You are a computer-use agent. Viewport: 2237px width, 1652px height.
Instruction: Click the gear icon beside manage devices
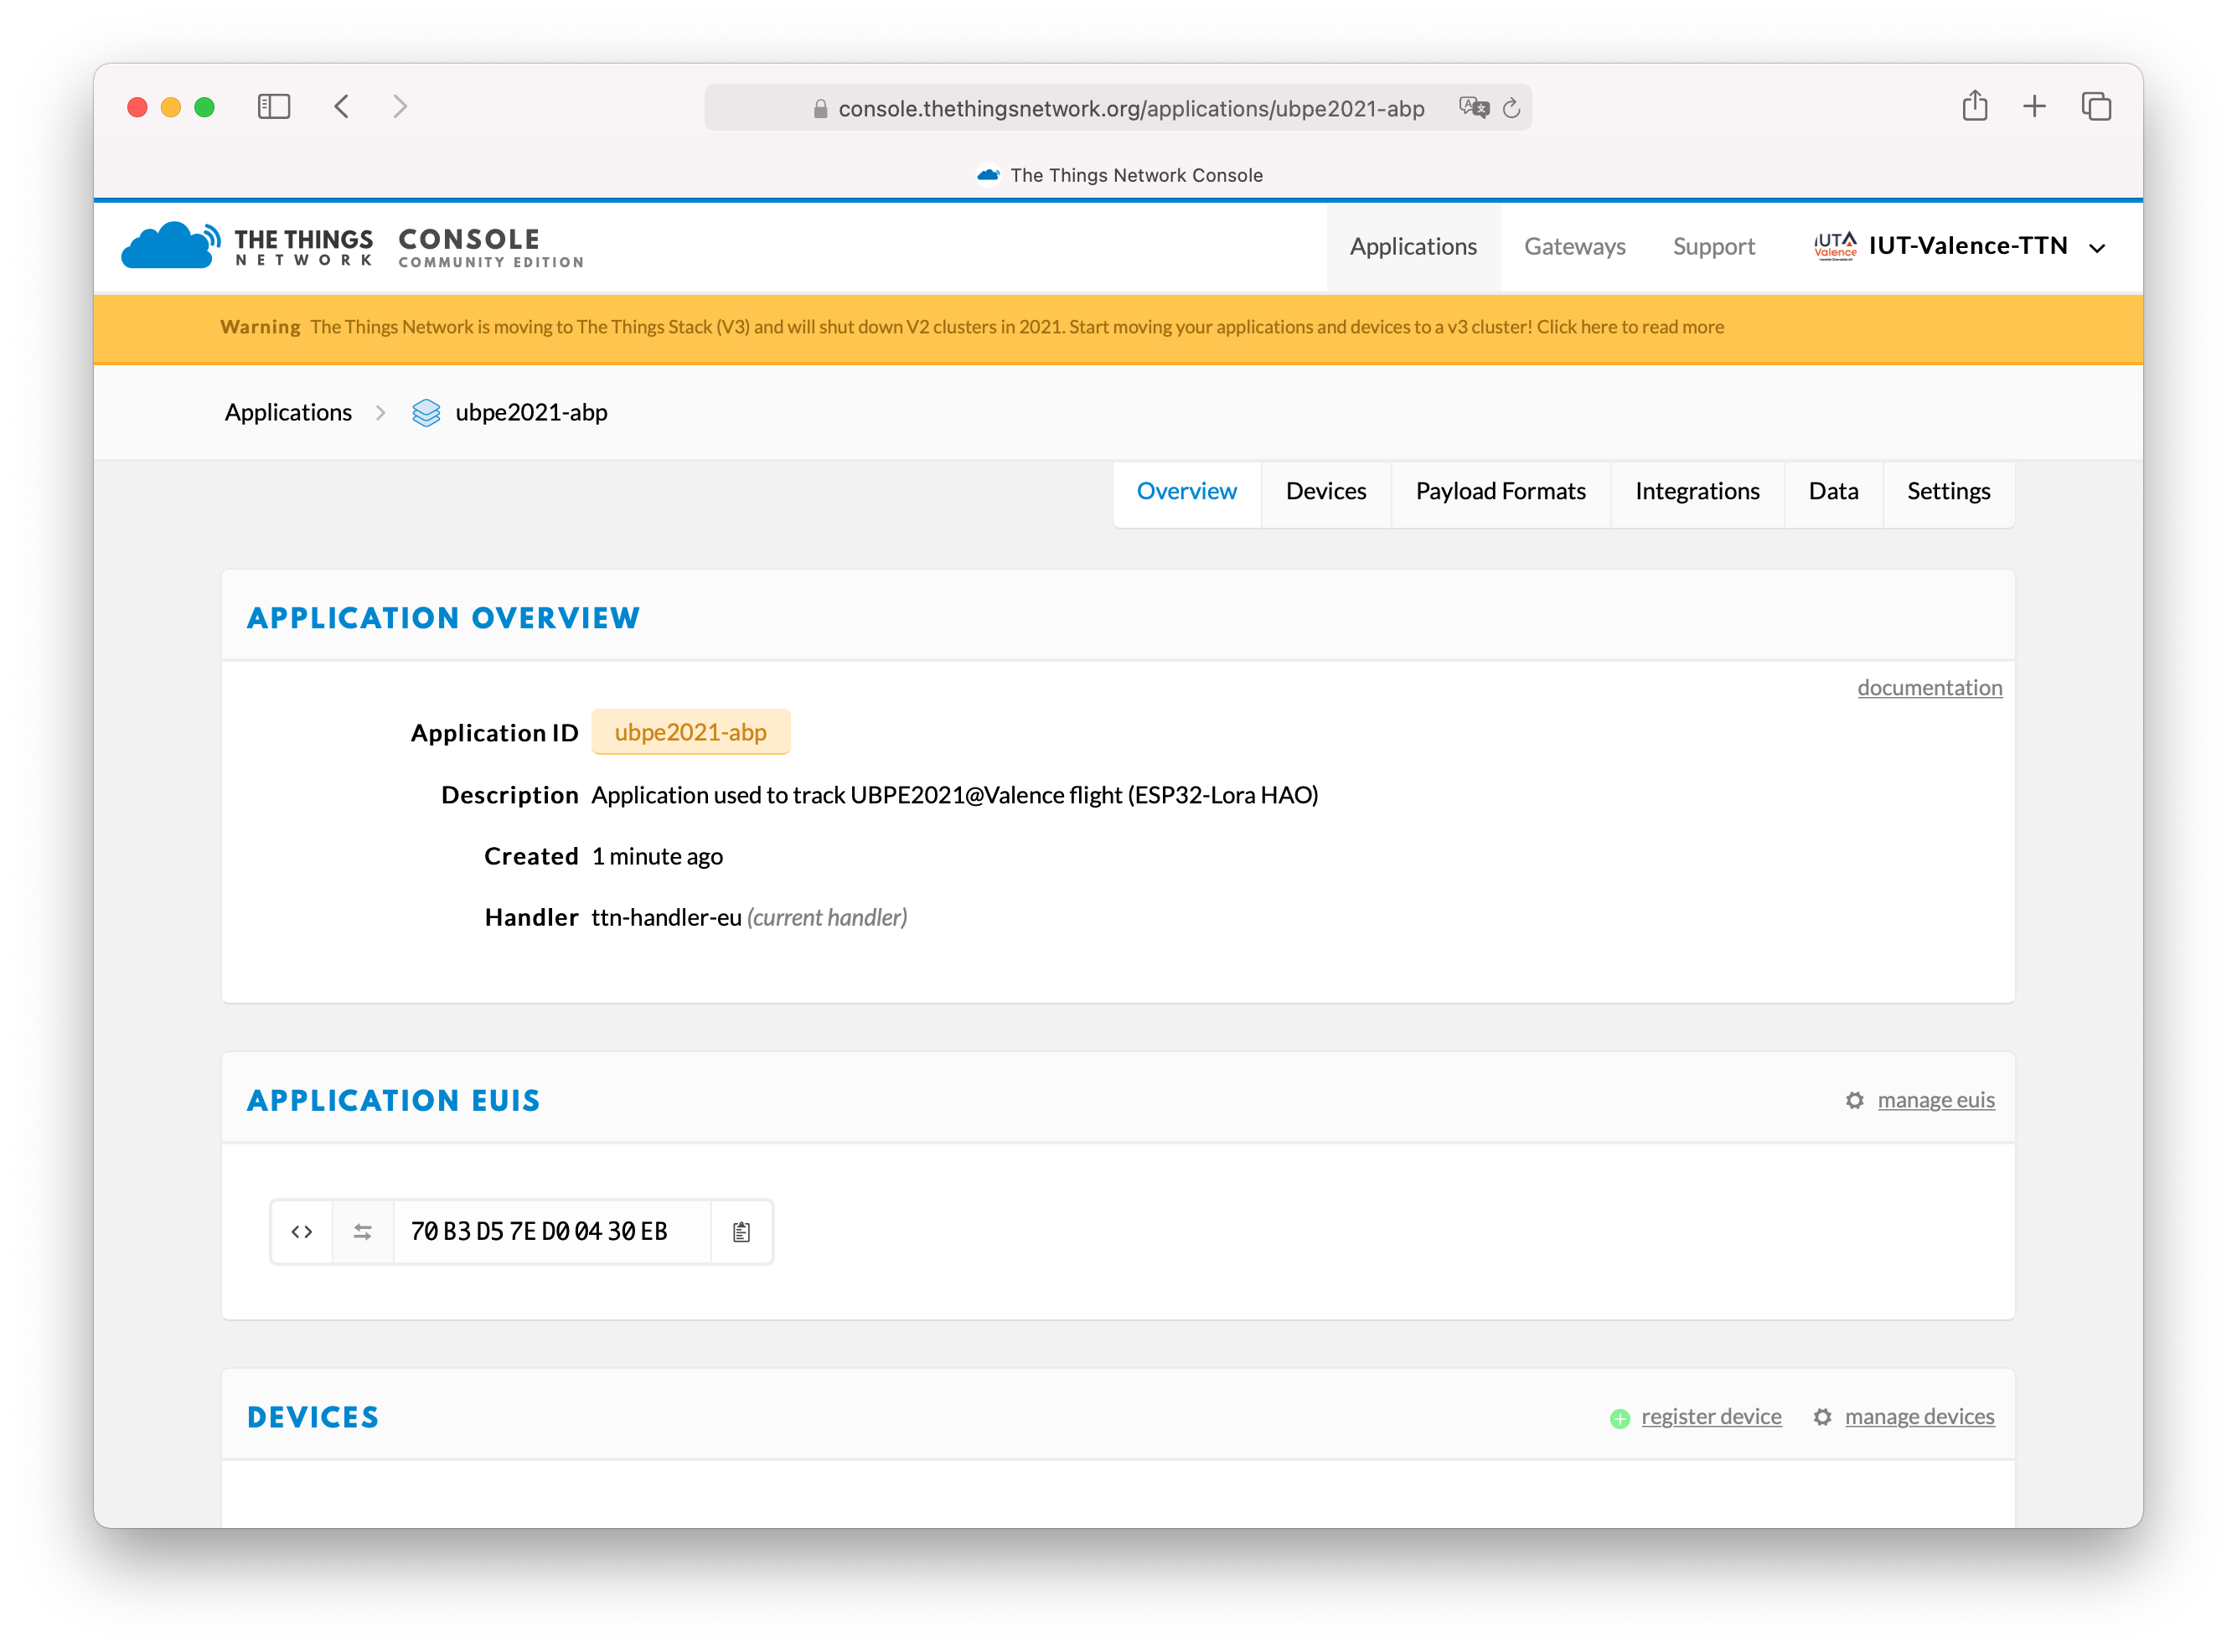click(x=1823, y=1418)
